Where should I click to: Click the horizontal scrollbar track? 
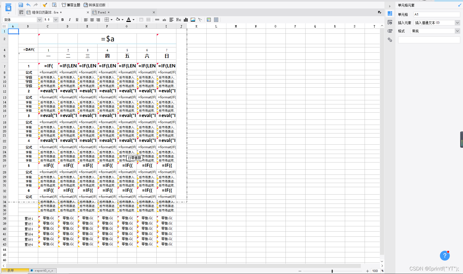pyautogui.click(x=184, y=266)
